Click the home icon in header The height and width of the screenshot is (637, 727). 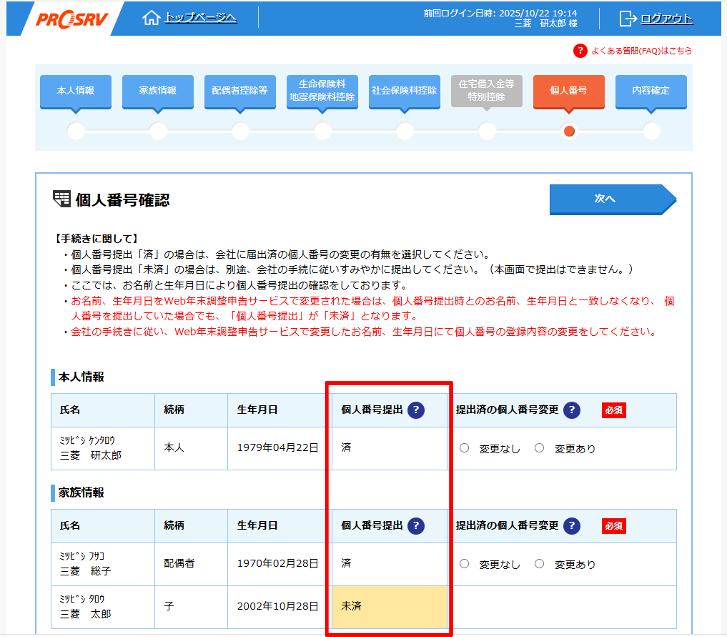pos(152,17)
